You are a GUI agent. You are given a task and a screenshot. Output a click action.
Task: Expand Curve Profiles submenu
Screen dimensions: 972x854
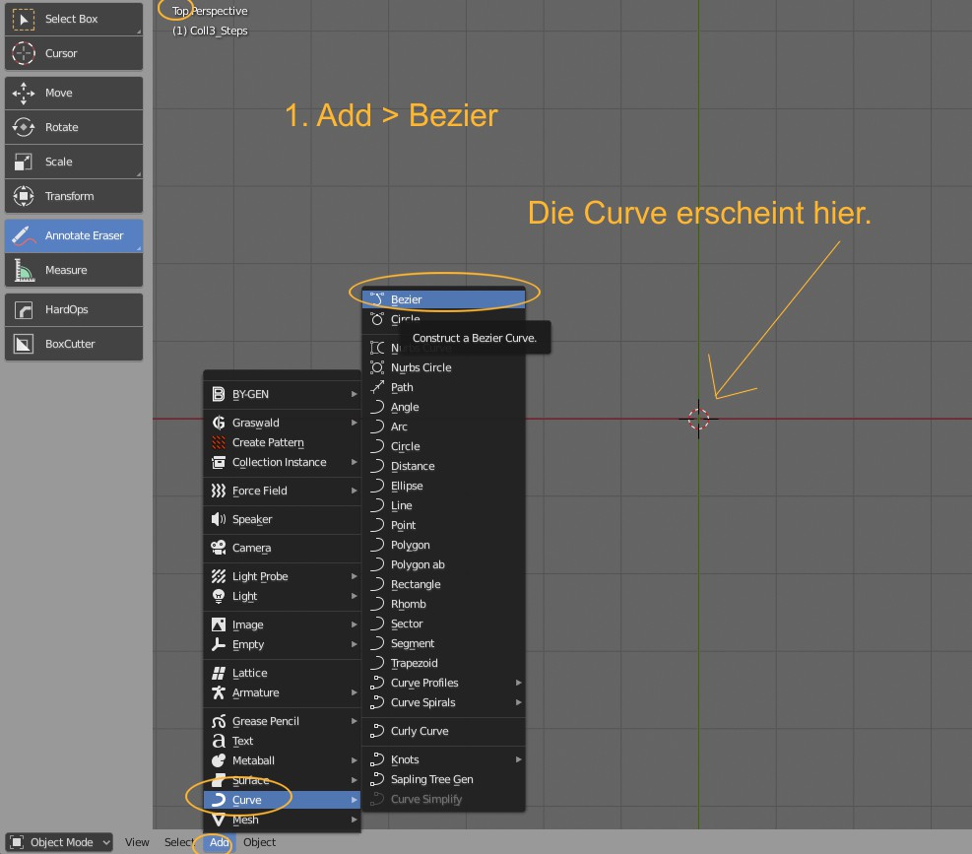pyautogui.click(x=443, y=683)
